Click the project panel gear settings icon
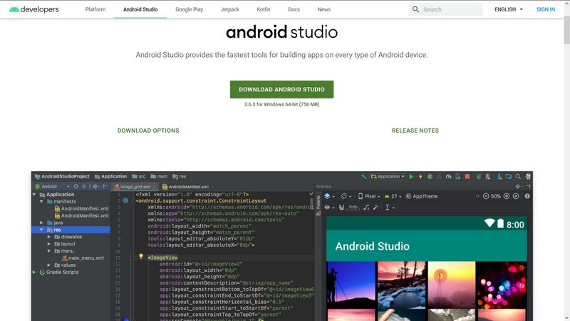 pyautogui.click(x=95, y=186)
